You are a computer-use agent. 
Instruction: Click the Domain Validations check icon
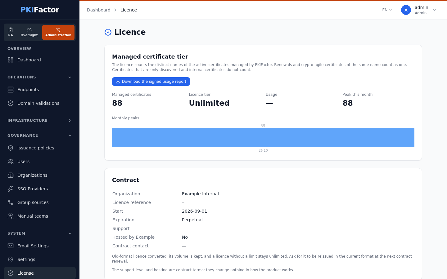click(x=11, y=103)
